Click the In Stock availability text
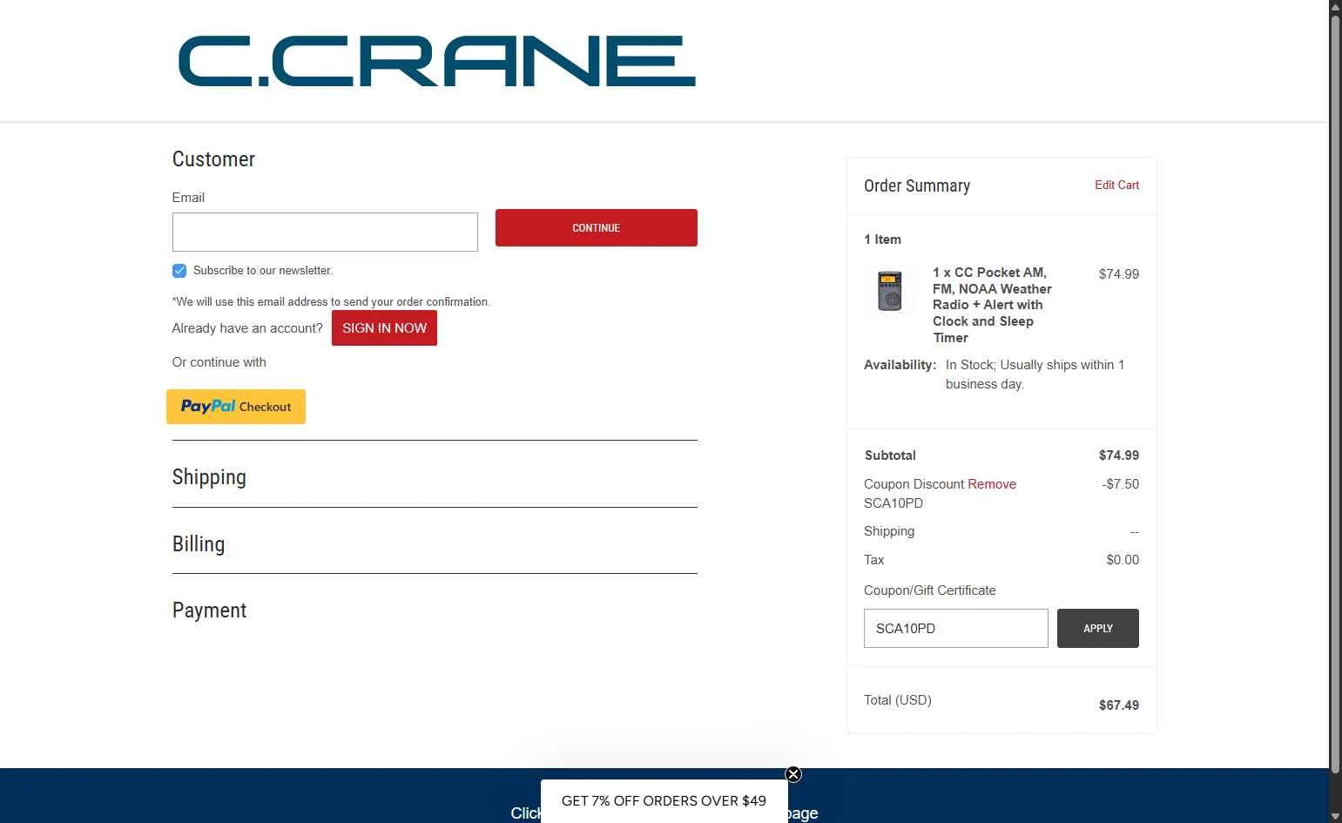This screenshot has width=1342, height=823. pos(1035,374)
